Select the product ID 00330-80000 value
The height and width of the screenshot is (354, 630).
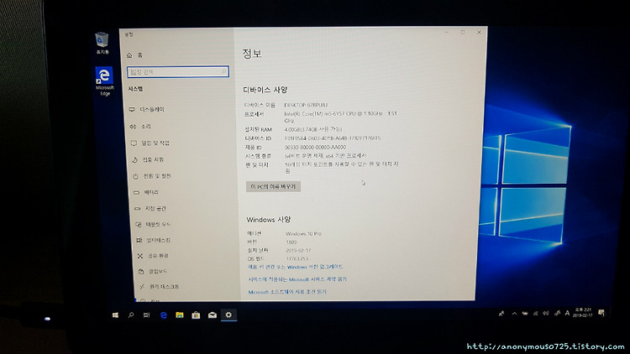pyautogui.click(x=315, y=148)
